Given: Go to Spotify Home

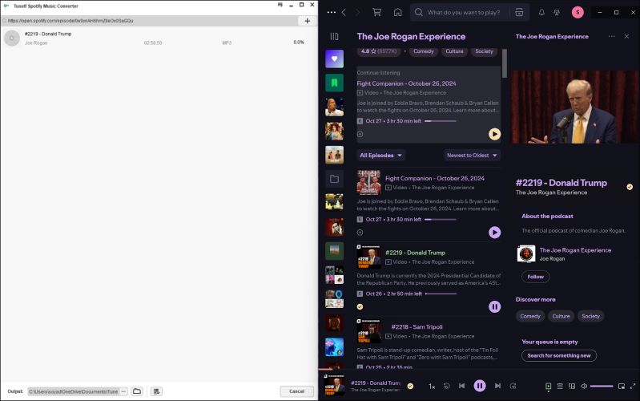Looking at the screenshot, I should [x=397, y=12].
